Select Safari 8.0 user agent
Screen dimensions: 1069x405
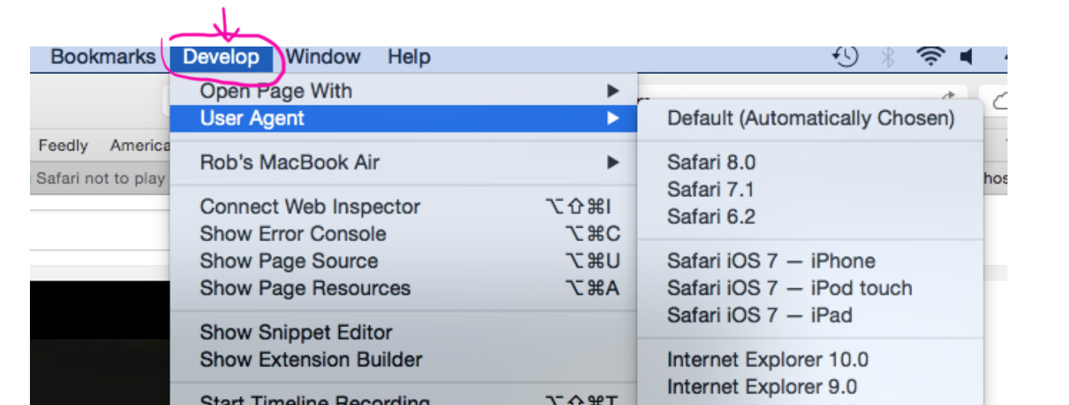point(810,163)
